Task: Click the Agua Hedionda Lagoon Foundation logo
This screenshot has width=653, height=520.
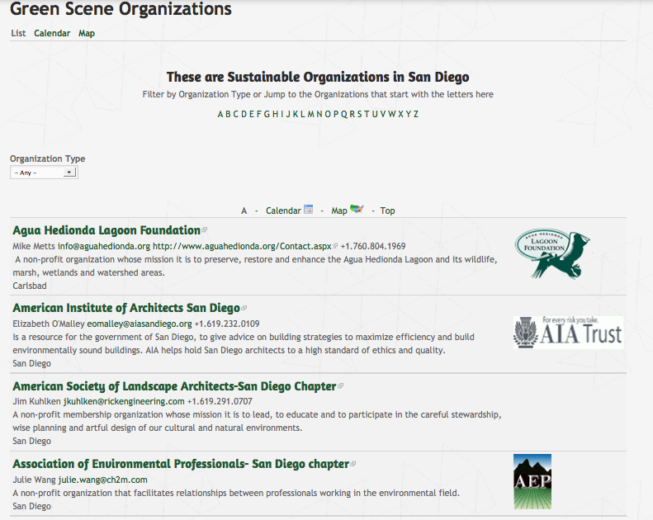Action: (x=552, y=253)
